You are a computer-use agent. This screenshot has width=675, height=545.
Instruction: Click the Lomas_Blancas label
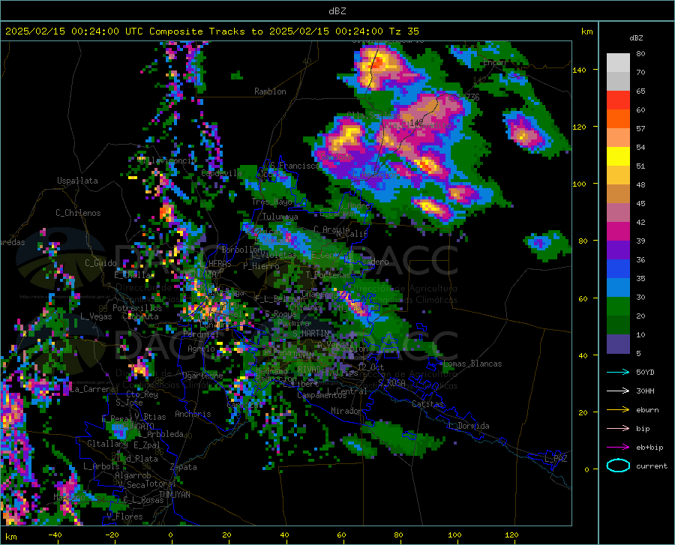pyautogui.click(x=472, y=364)
